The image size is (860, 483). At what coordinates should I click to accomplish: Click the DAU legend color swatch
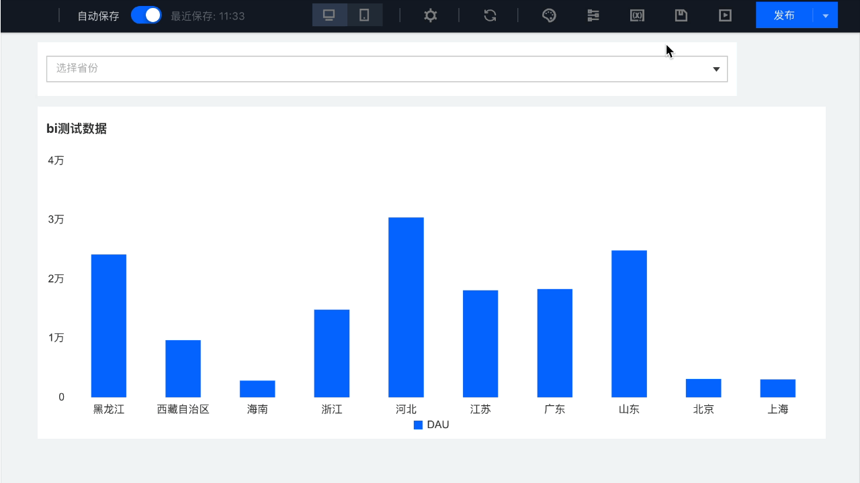418,425
